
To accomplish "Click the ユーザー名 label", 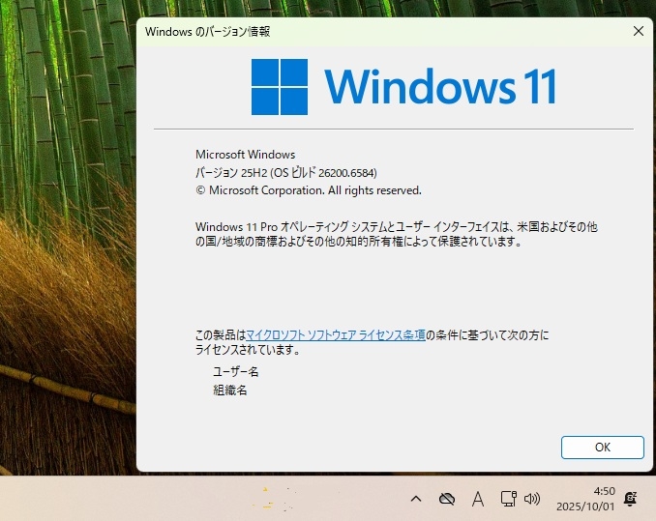I will click(x=236, y=371).
